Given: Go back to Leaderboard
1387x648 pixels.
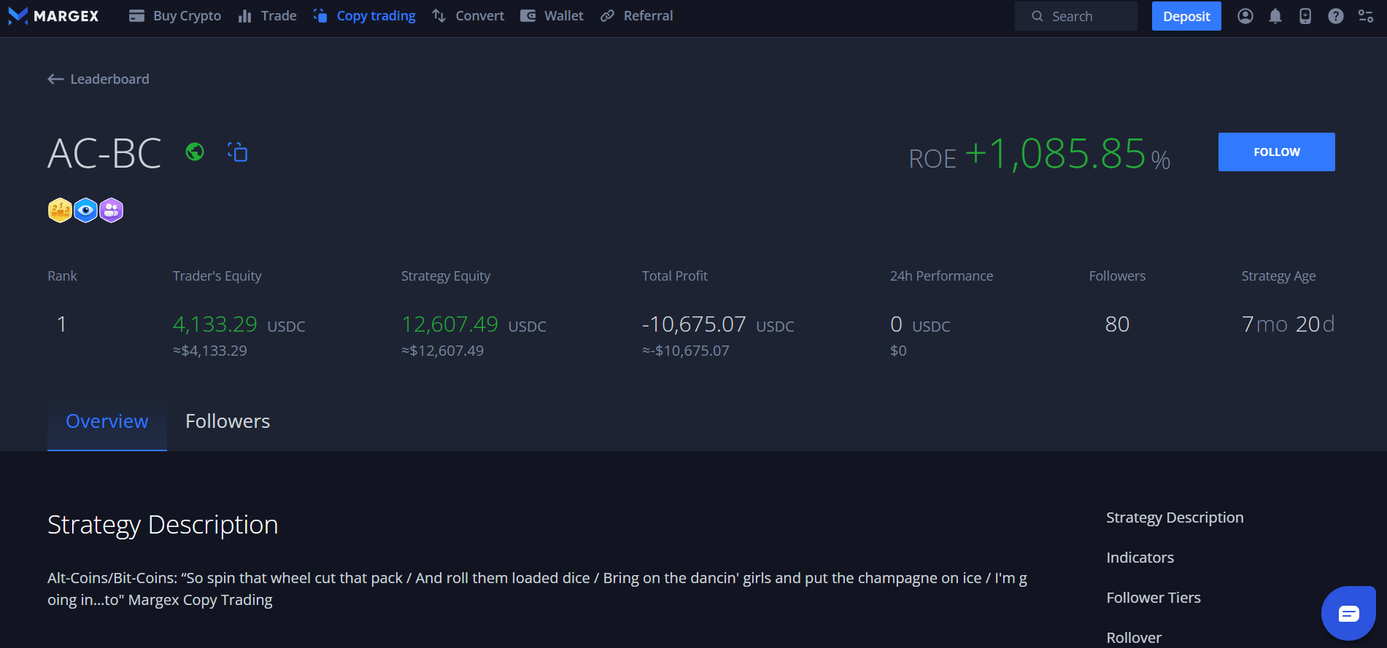Looking at the screenshot, I should pyautogui.click(x=98, y=79).
